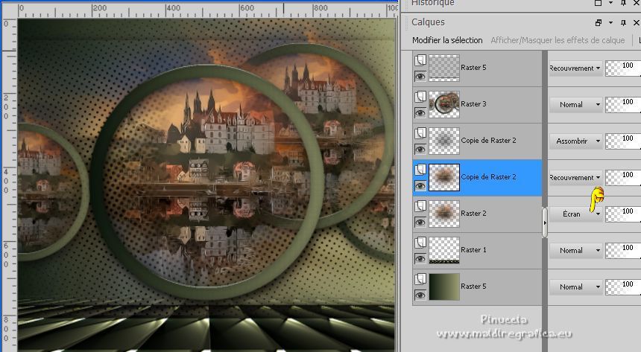This screenshot has height=352, width=641.
Task: Select the name of the Assombrir Copie de Raster 2
Action: tap(488, 141)
